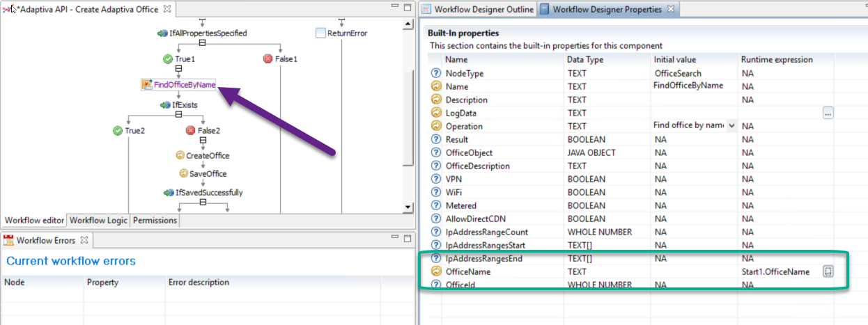Image resolution: width=868 pixels, height=325 pixels.
Task: Click the help icon beside OfficeObject
Action: point(436,152)
